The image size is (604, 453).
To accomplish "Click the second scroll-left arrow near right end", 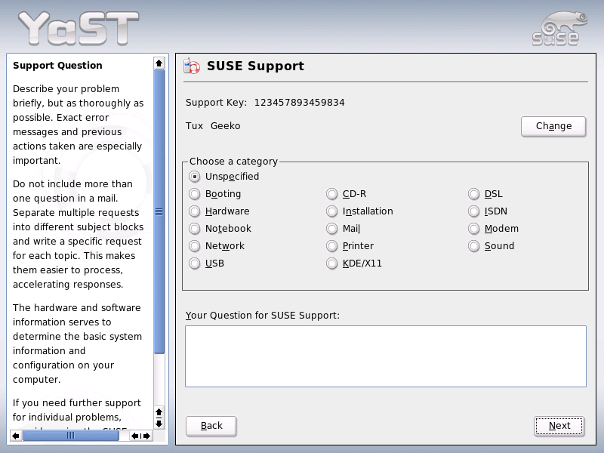I will tap(135, 436).
